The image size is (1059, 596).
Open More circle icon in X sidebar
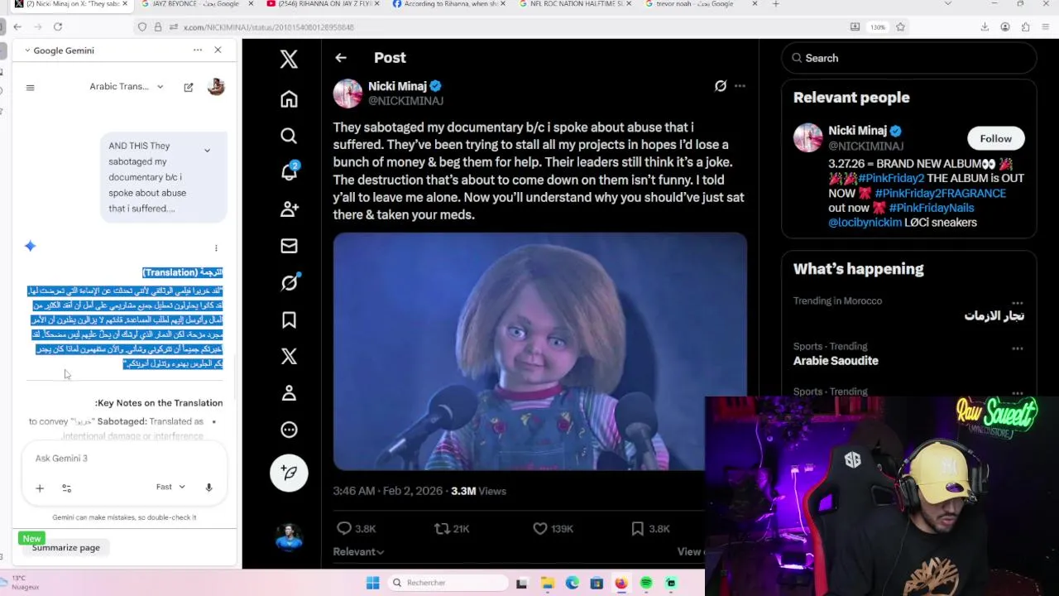point(289,430)
